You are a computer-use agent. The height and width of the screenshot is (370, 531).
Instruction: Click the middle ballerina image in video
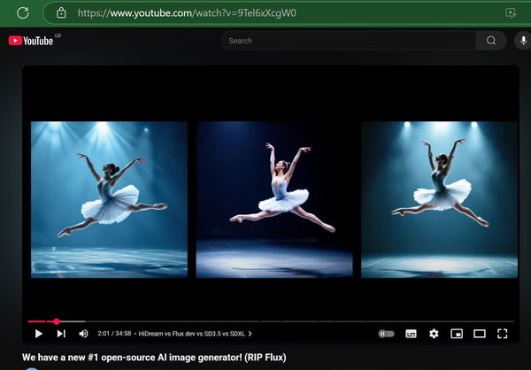(x=274, y=199)
